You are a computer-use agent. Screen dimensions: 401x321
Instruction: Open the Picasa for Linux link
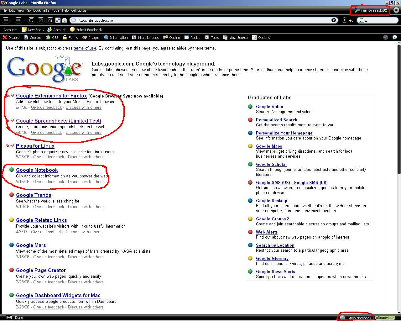click(35, 146)
